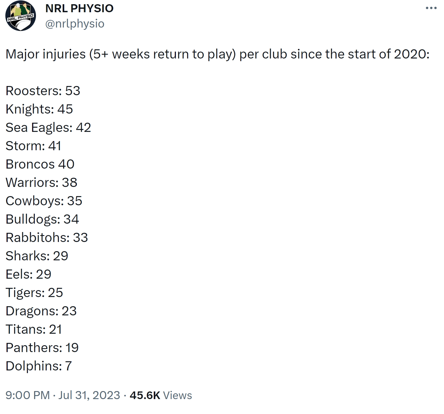Screen dimensions: 444x414
Task: Click the Broncos 40 line
Action: coord(40,164)
